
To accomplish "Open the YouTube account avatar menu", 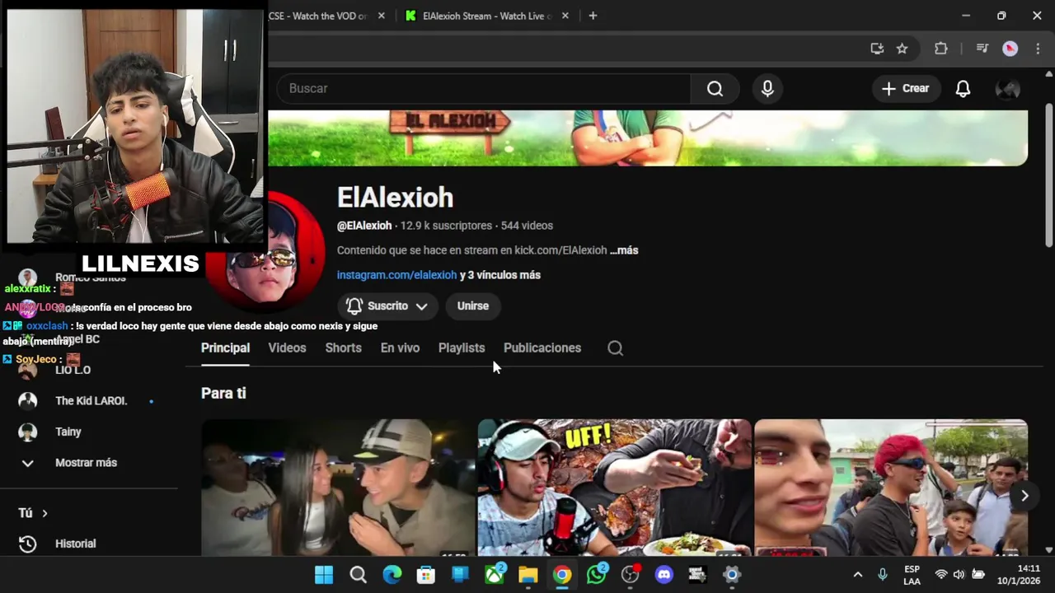I will pyautogui.click(x=1008, y=88).
